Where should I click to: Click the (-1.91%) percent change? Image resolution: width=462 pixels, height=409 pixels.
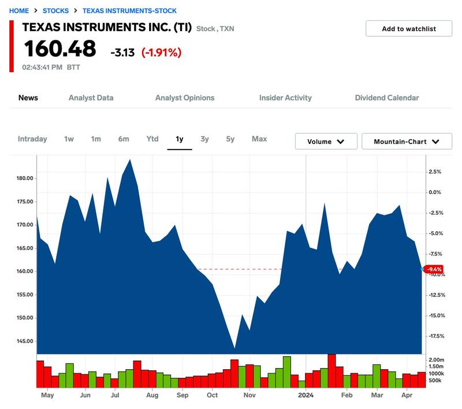coord(162,53)
